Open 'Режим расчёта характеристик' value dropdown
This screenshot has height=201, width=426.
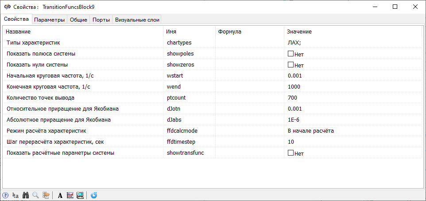pos(352,131)
